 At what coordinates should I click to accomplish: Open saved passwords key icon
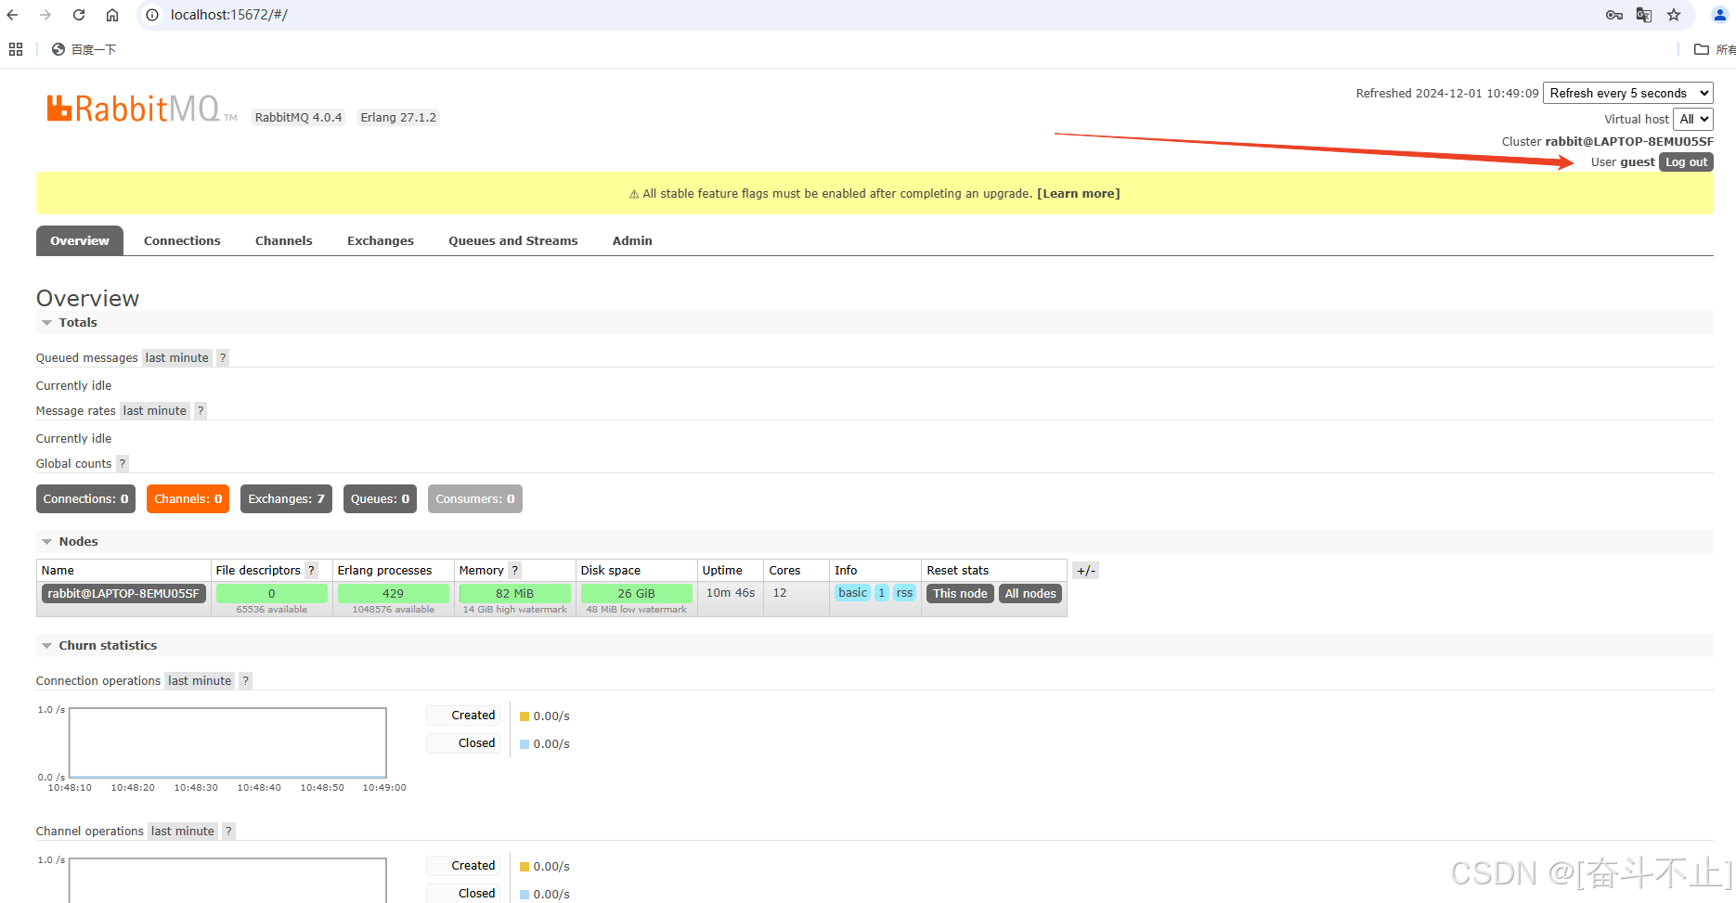click(1614, 15)
